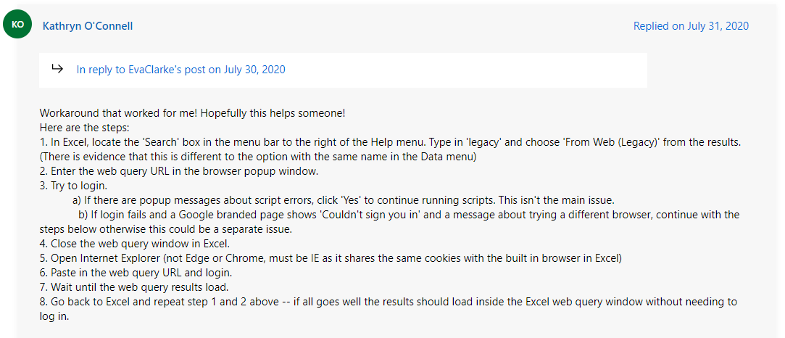Click step 8 'Go back to Excel' line
Viewport: 785px width, 338px height.
387,302
